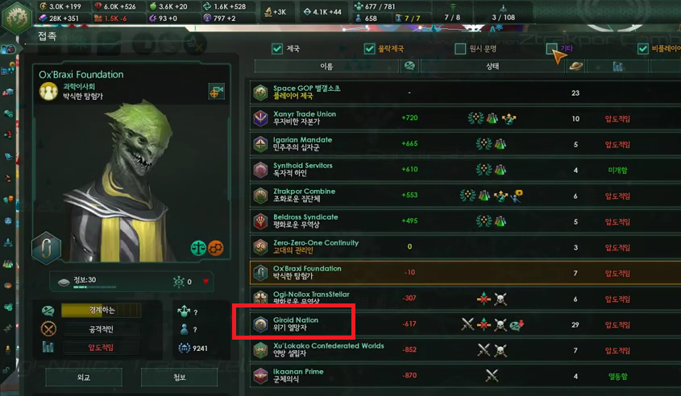Sort contacts by the opinion handshake column icon

pyautogui.click(x=409, y=66)
